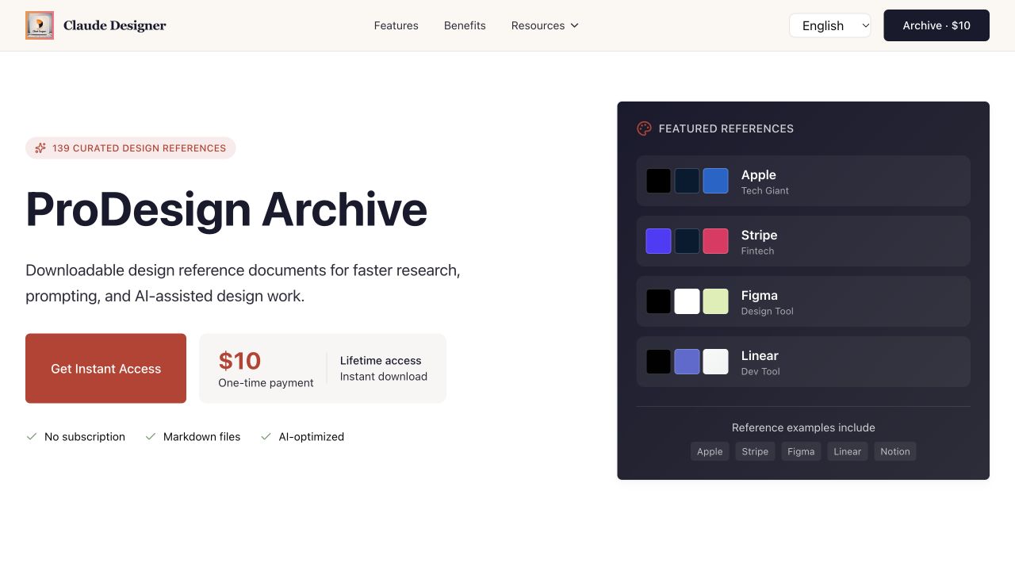Click the black swatch in the Apple row

(x=659, y=181)
